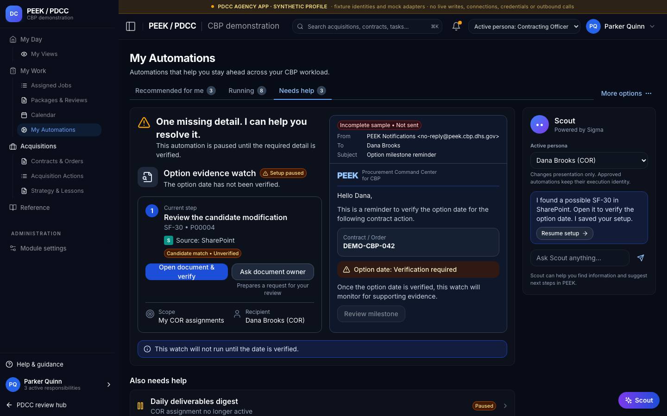Screen dimensions: 667x416
Task: Select the Needs help tab
Action: (x=302, y=91)
